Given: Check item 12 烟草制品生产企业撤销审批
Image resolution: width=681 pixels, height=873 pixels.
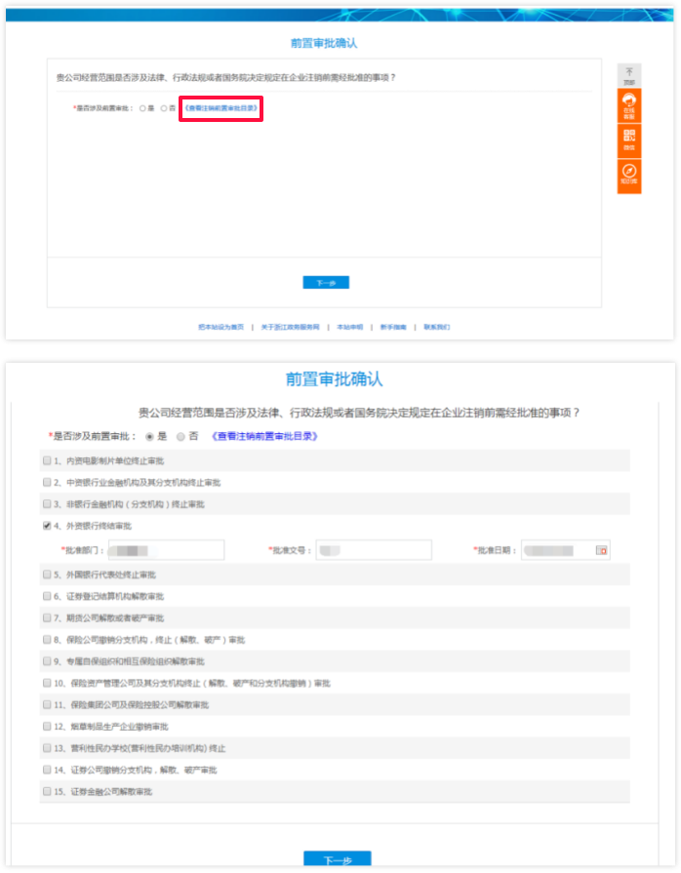Looking at the screenshot, I should coord(48,726).
